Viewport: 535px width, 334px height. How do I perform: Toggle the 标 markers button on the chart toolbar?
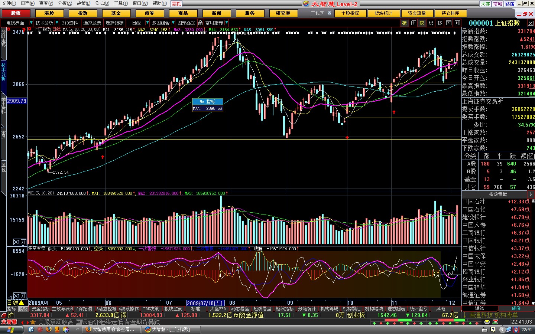[405, 23]
